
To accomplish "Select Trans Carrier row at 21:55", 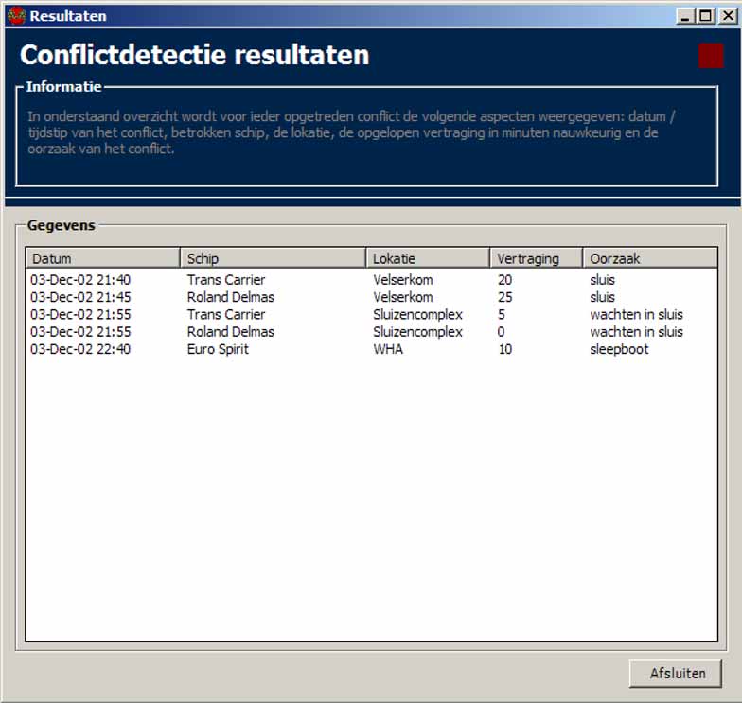I will [x=226, y=314].
